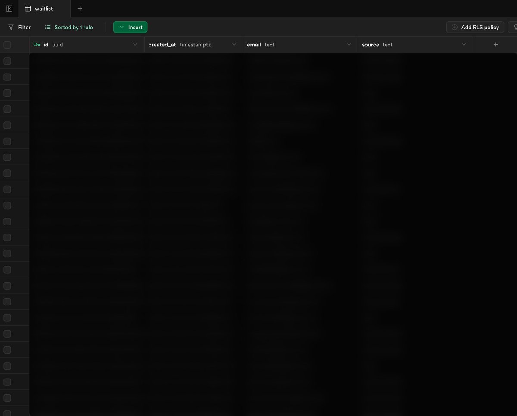Click the created_at column header name
Viewport: 517px width, 416px height.
point(162,45)
